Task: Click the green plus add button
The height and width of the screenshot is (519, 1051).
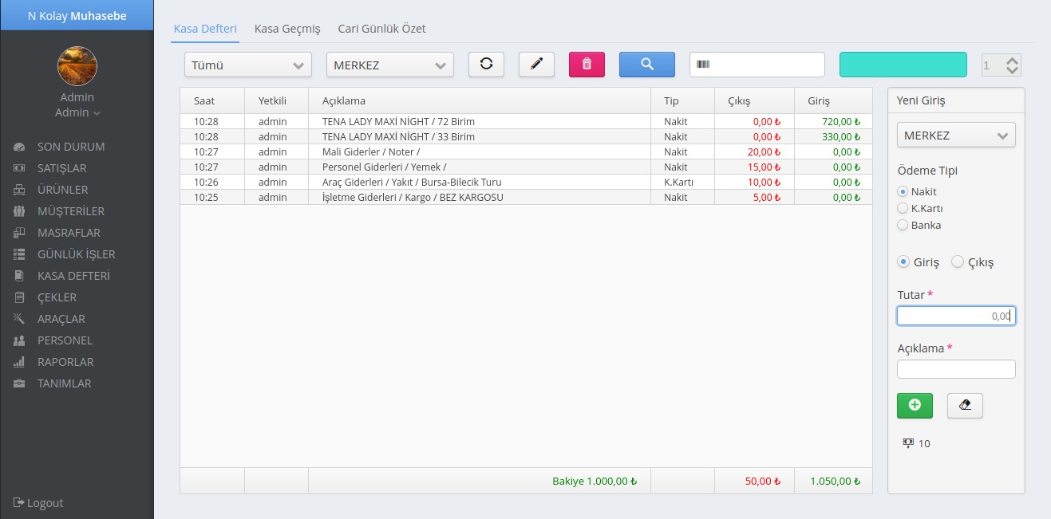Action: tap(915, 405)
